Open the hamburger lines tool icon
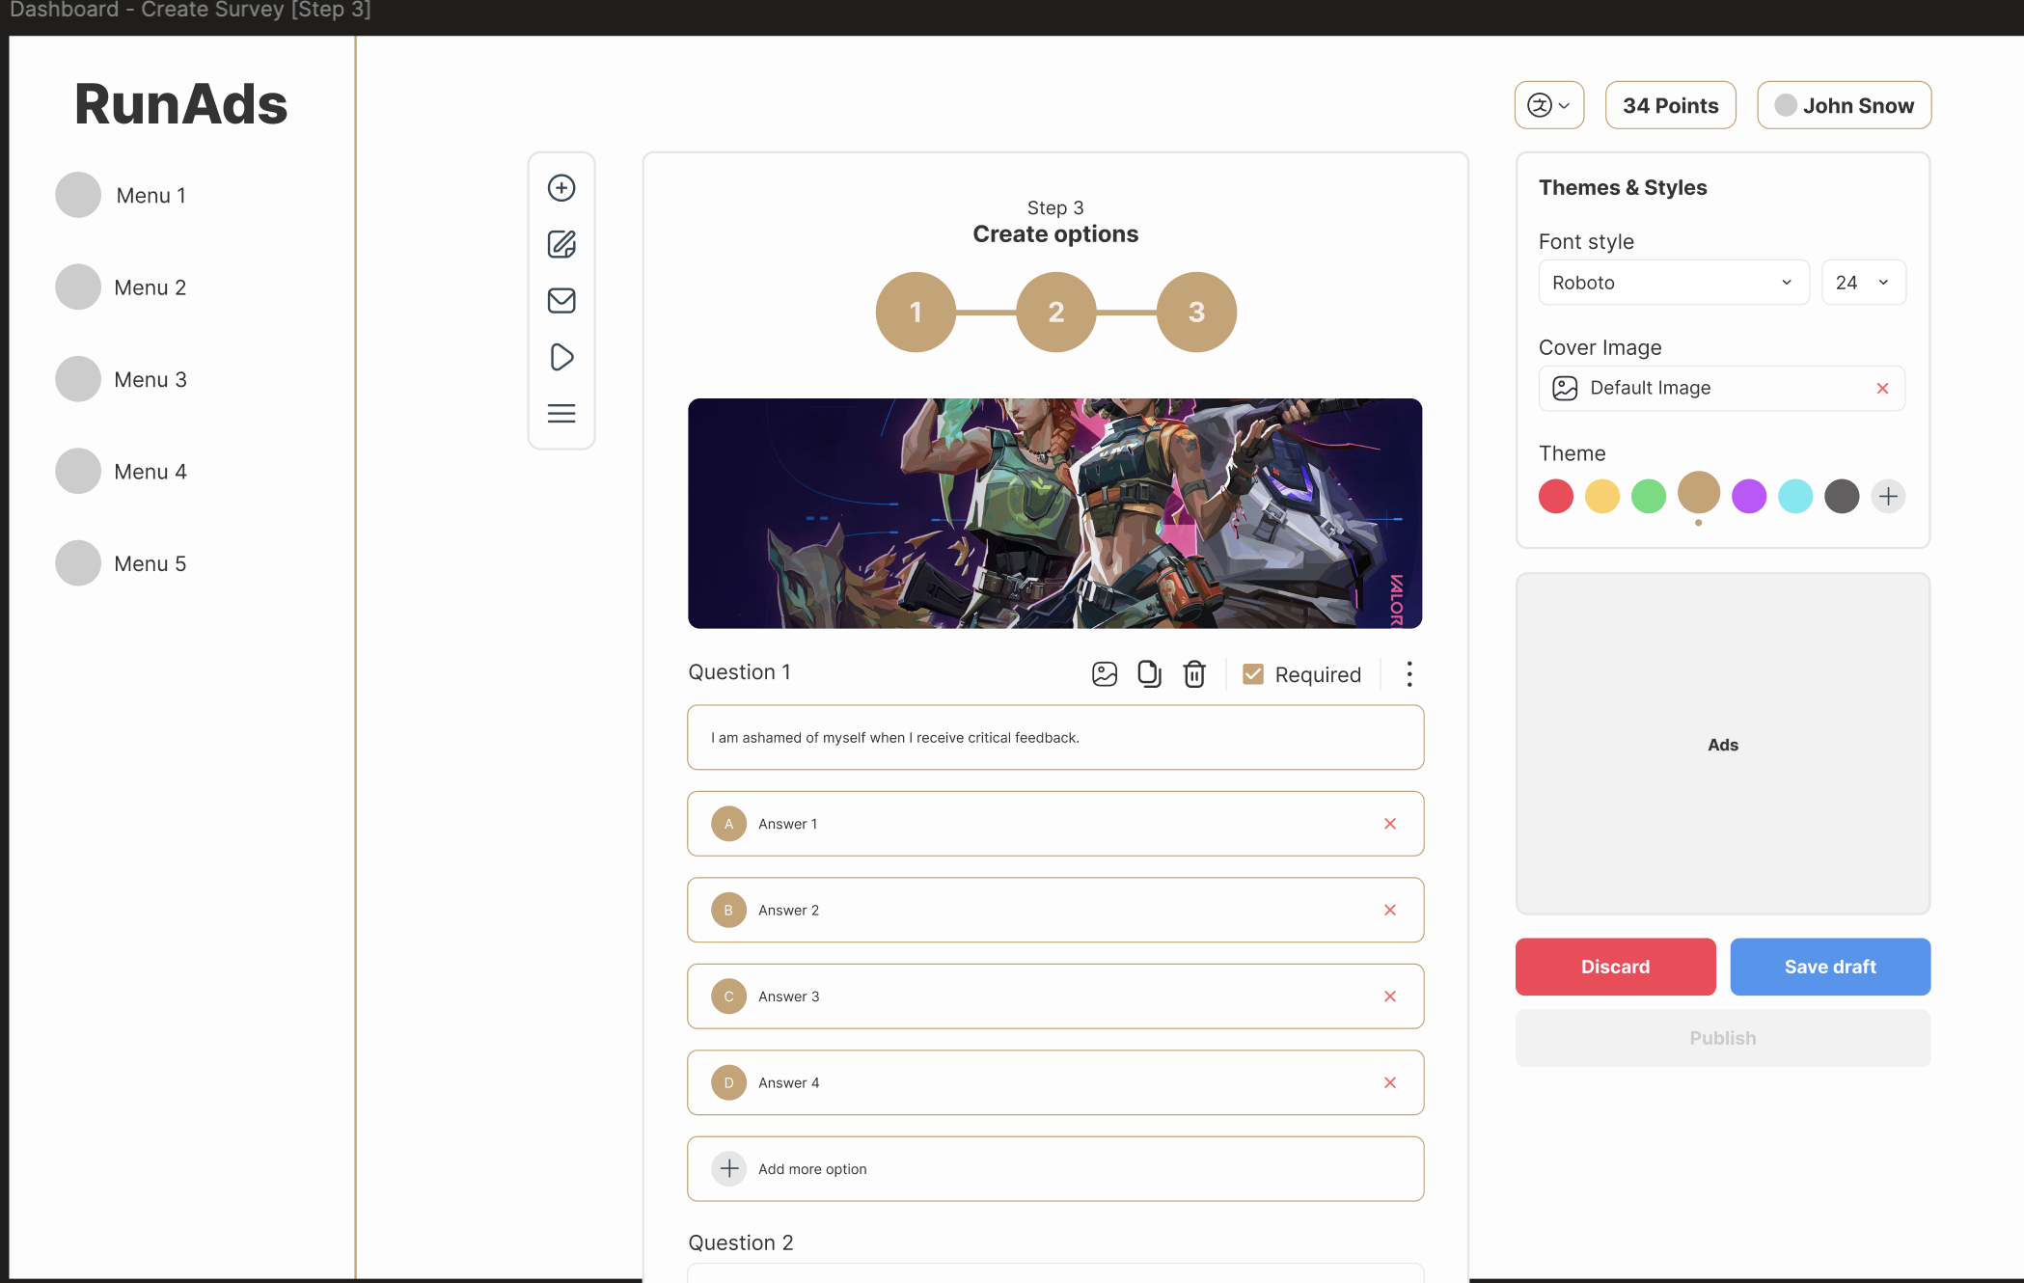This screenshot has width=2024, height=1283. pyautogui.click(x=561, y=414)
